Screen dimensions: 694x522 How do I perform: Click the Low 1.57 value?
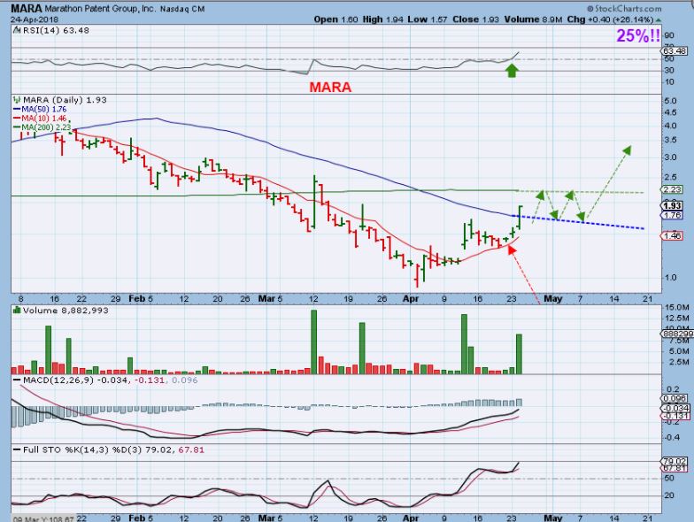[428, 19]
